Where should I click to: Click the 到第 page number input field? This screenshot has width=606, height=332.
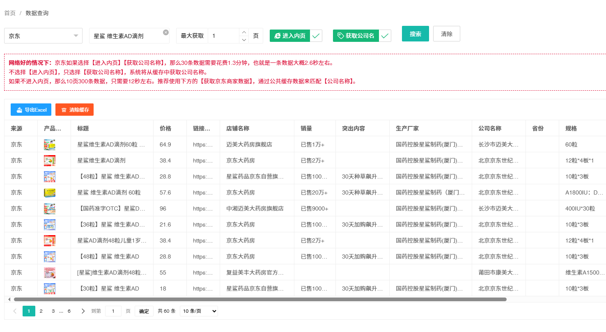(113, 311)
